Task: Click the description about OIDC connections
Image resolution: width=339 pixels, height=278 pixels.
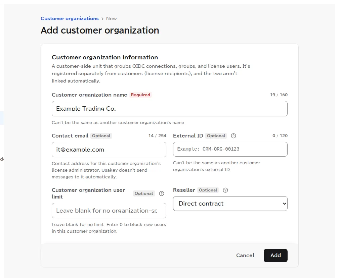Action: [151, 73]
